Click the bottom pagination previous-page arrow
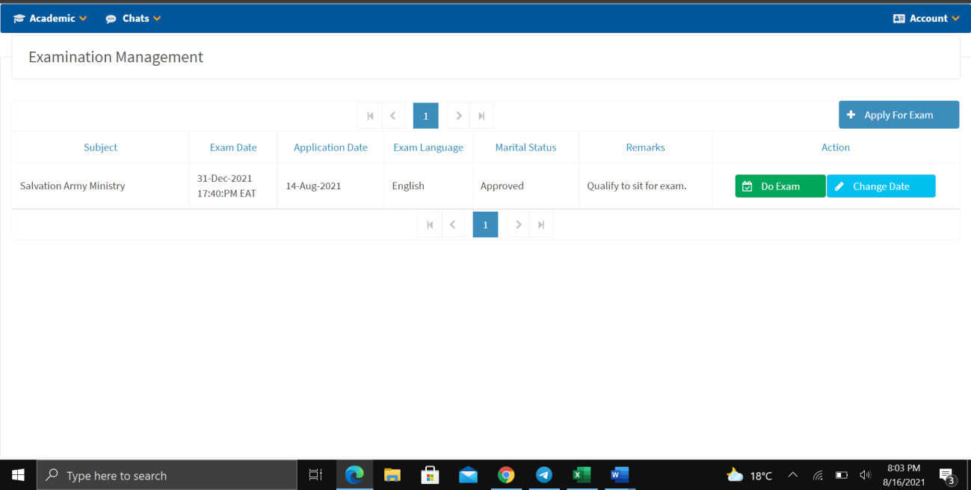The height and width of the screenshot is (490, 971). (453, 224)
